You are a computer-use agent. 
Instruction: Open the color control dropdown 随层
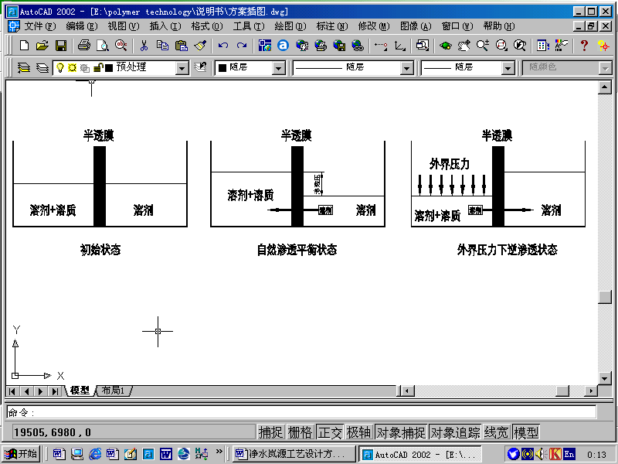pos(279,68)
